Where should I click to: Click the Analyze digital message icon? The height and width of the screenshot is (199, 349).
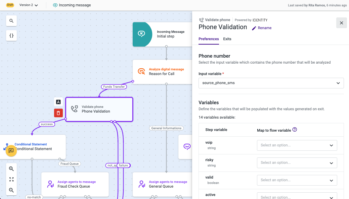tap(141, 71)
